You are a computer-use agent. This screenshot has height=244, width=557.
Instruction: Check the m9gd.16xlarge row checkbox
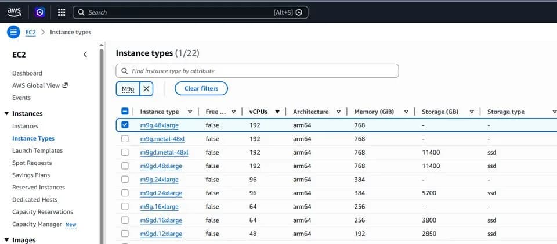coord(125,220)
